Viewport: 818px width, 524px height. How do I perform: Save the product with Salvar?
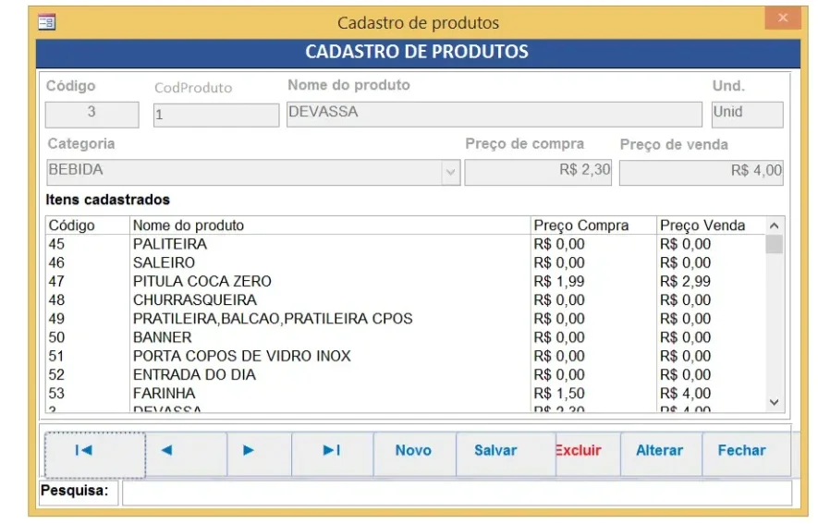(x=506, y=455)
